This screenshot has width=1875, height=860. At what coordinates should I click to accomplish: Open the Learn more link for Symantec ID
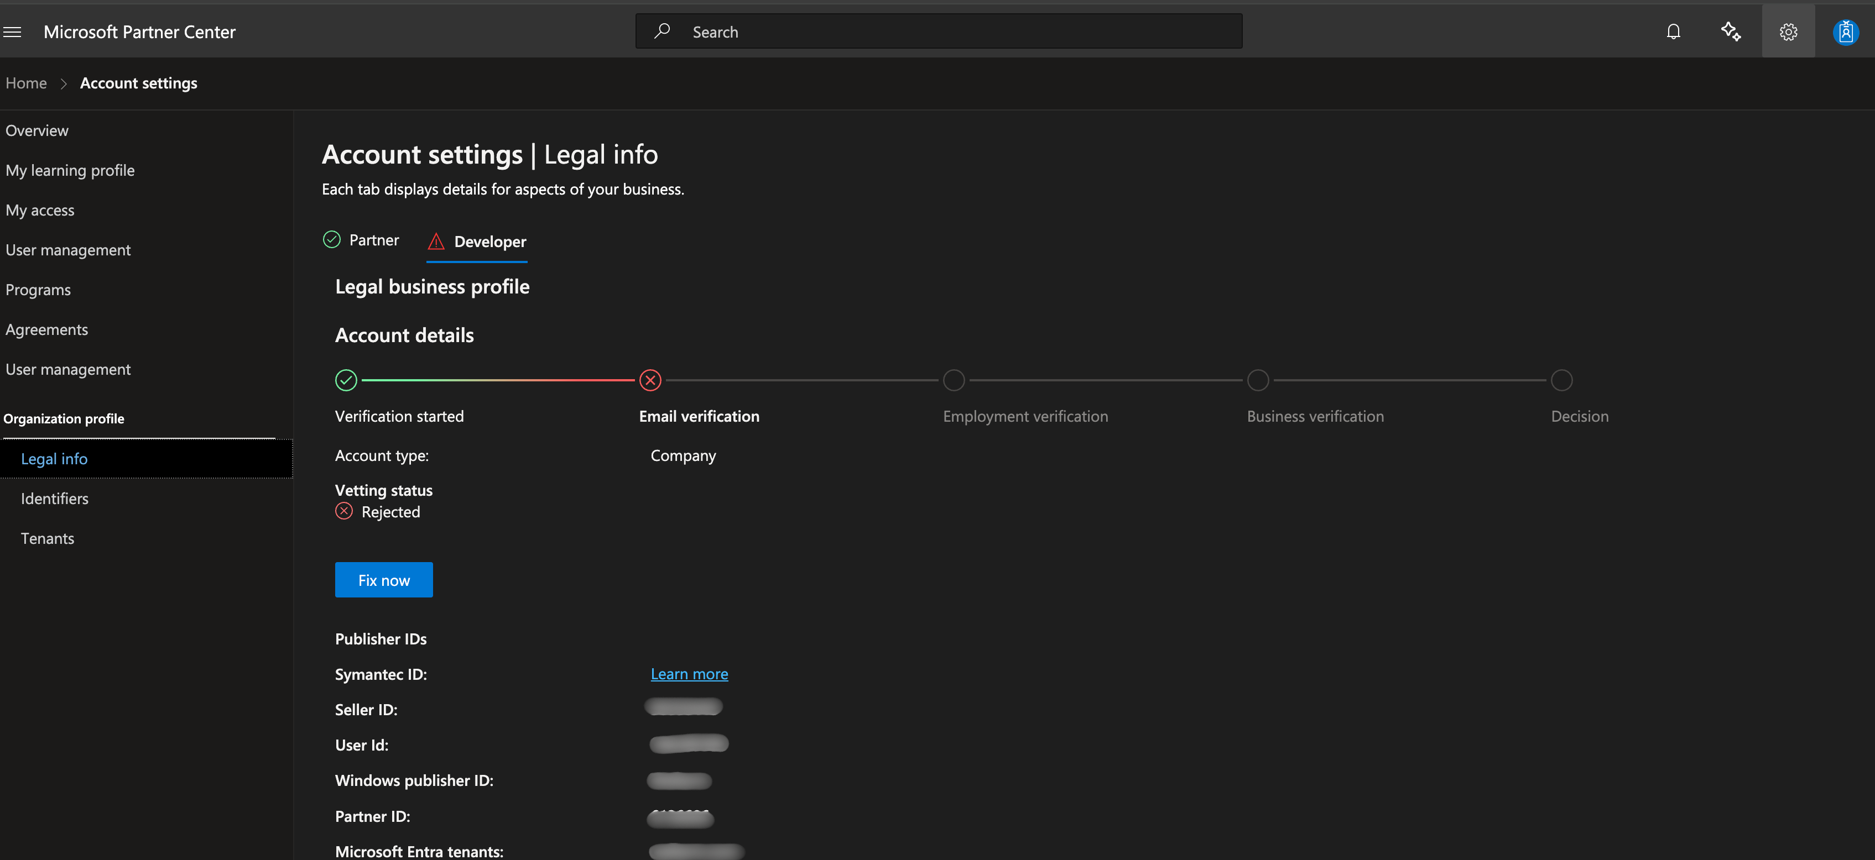[x=689, y=674]
